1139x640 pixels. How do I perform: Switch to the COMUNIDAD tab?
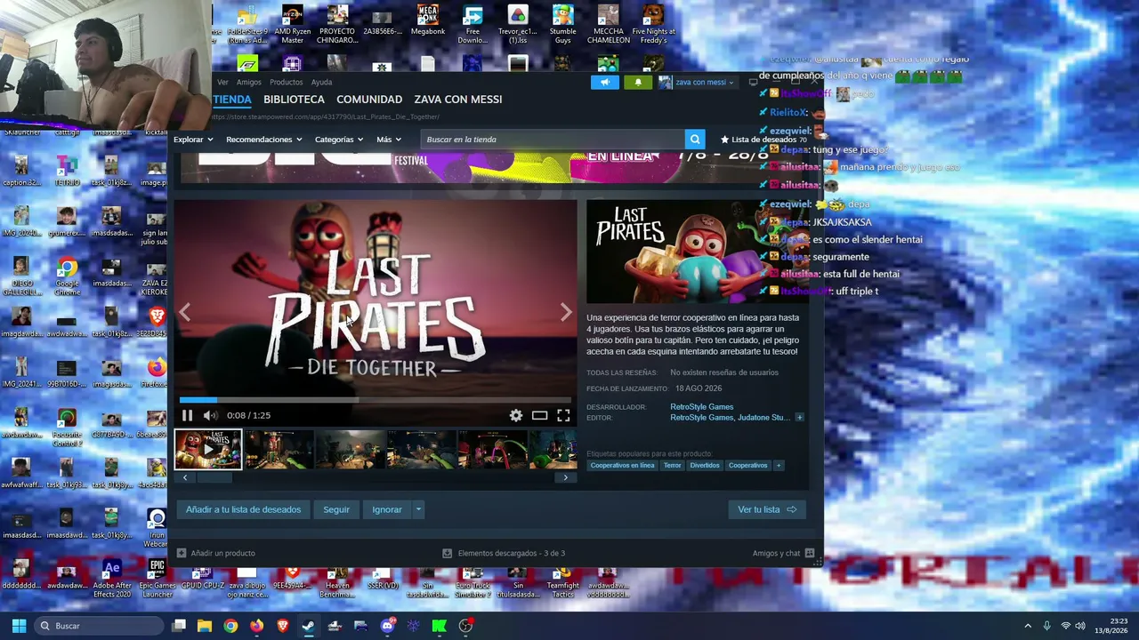[x=369, y=100]
